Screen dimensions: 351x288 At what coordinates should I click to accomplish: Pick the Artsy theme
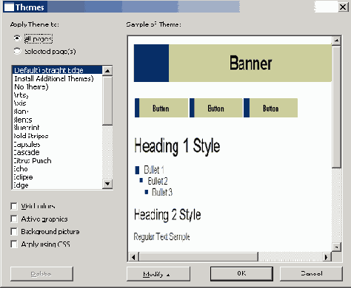tap(57, 95)
